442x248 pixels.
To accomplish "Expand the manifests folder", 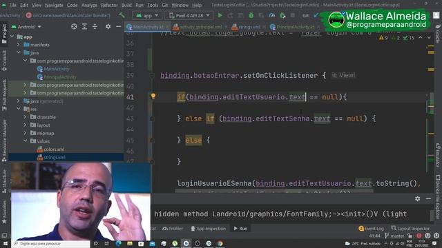I will (x=19, y=44).
